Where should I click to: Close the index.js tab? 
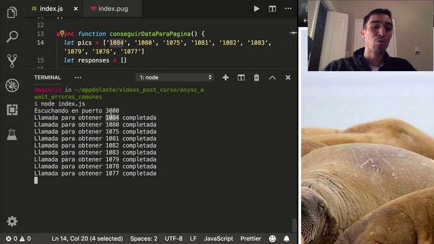point(75,9)
